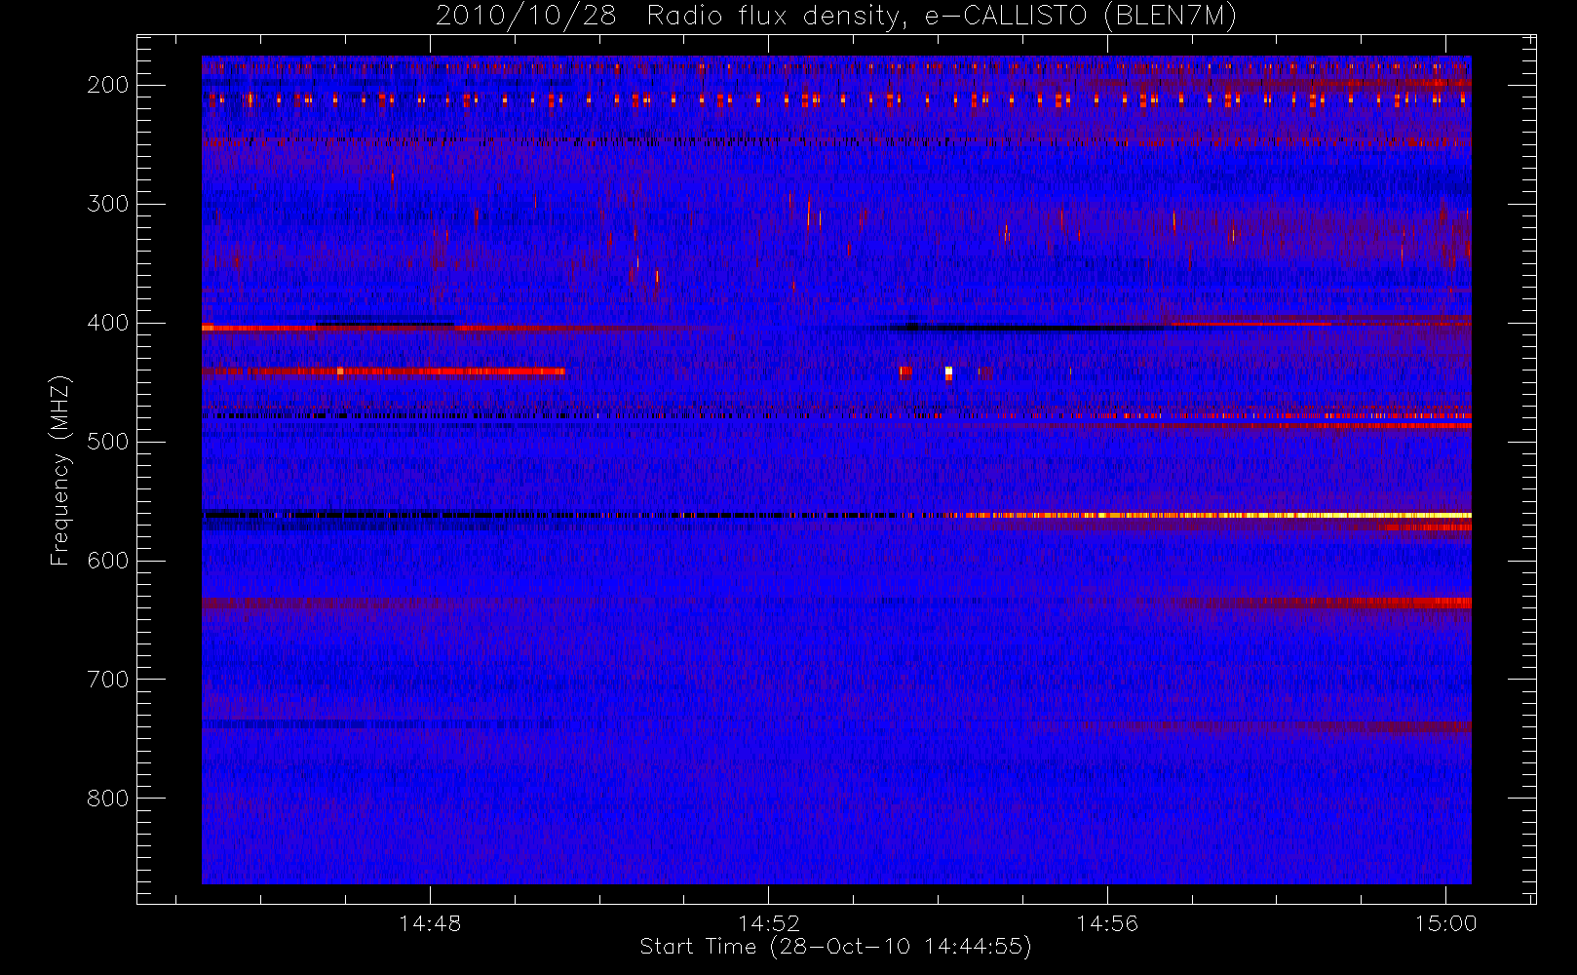The image size is (1577, 975).
Task: Click the red band near 440 MHz at 14:47
Action: tap(384, 371)
